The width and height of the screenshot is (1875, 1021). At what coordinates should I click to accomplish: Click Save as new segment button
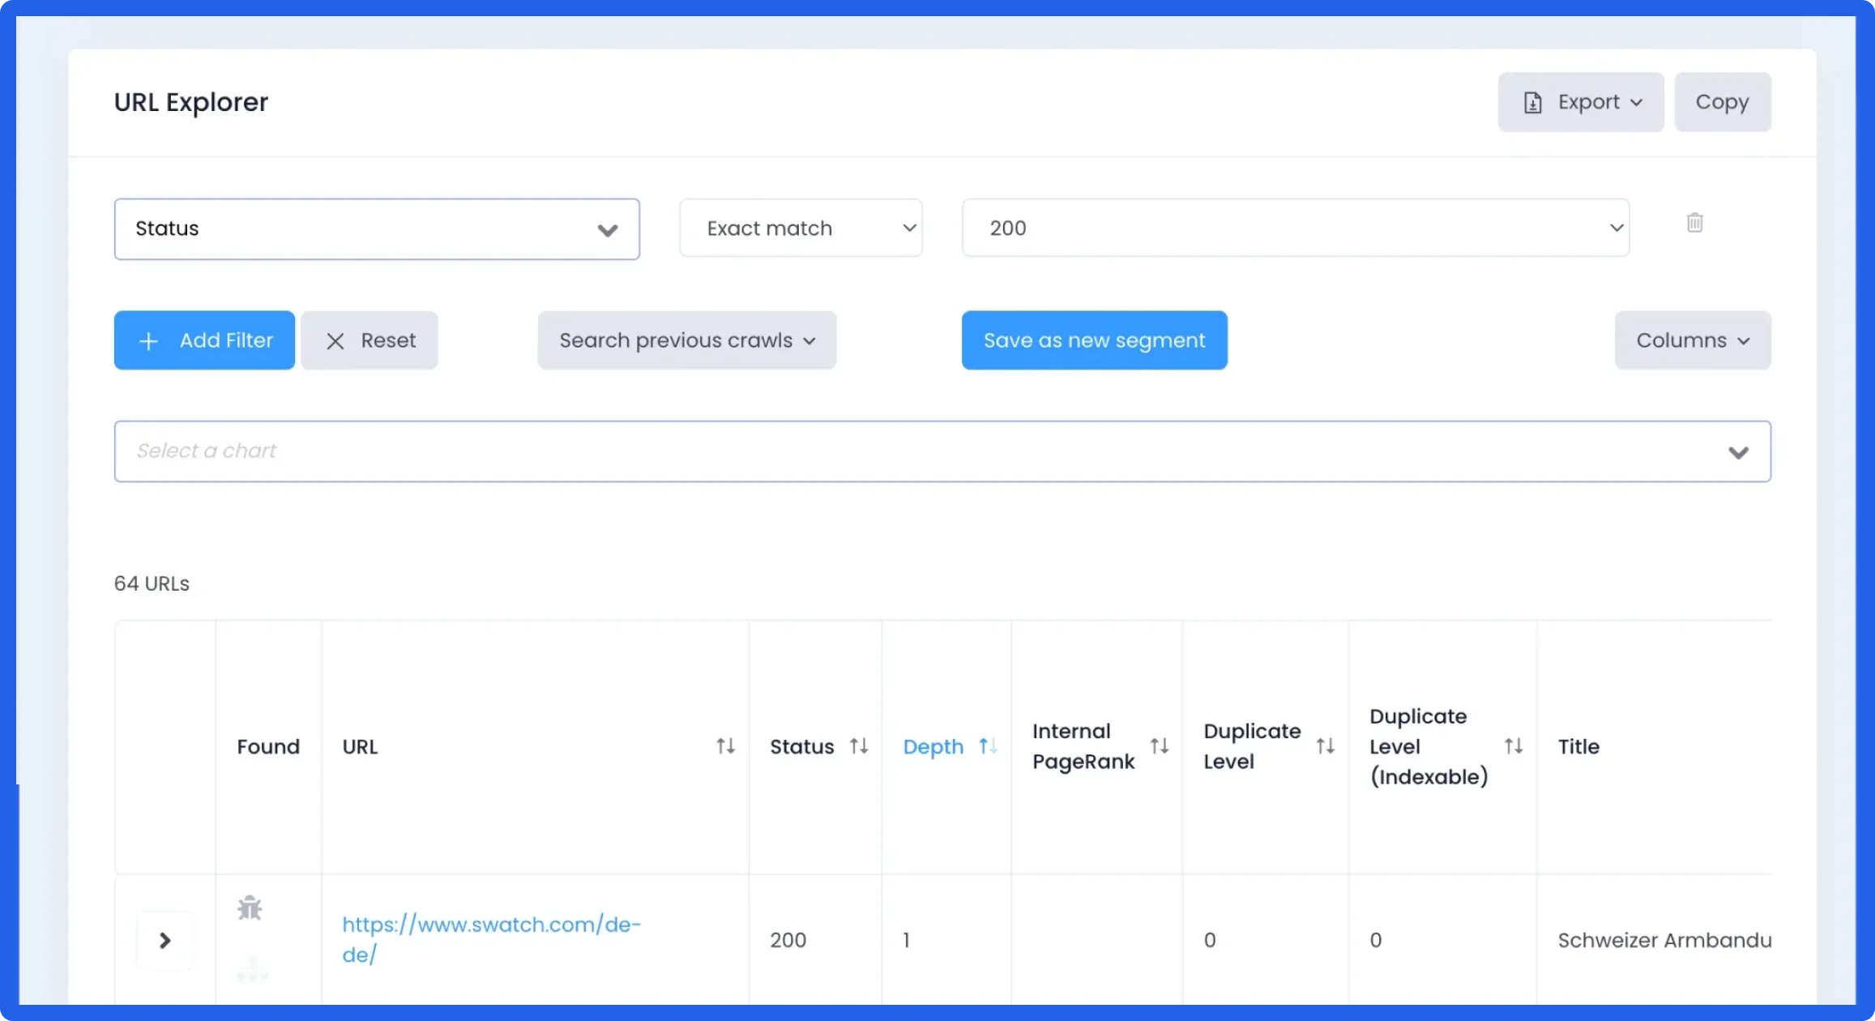coord(1095,340)
